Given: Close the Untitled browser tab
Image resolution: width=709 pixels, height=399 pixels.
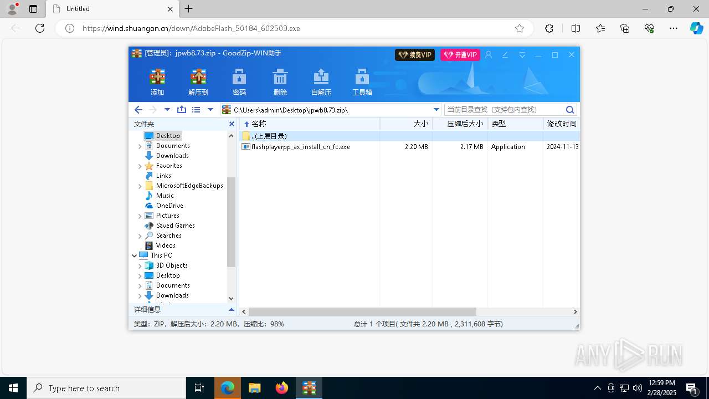Looking at the screenshot, I should coord(171,9).
